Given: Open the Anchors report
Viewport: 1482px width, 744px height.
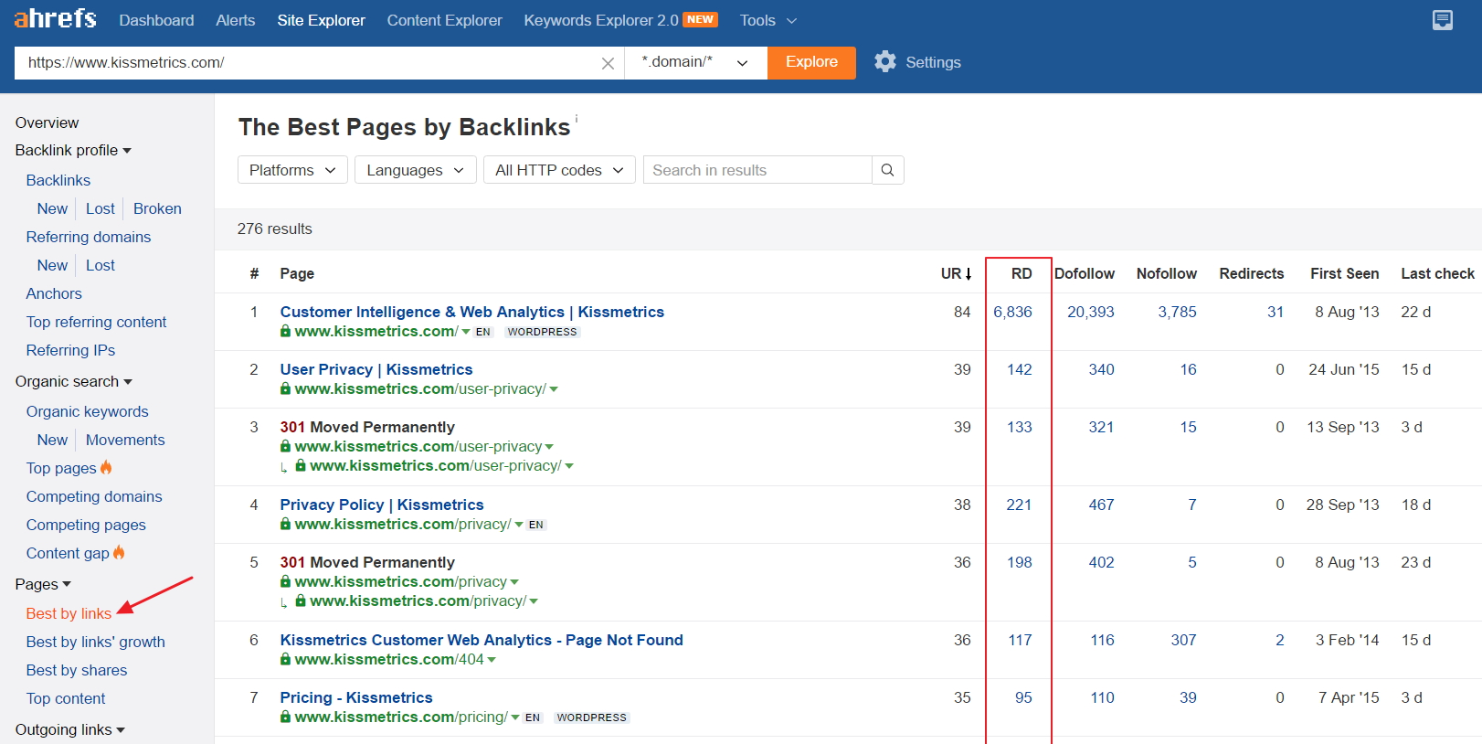Looking at the screenshot, I should click(54, 293).
